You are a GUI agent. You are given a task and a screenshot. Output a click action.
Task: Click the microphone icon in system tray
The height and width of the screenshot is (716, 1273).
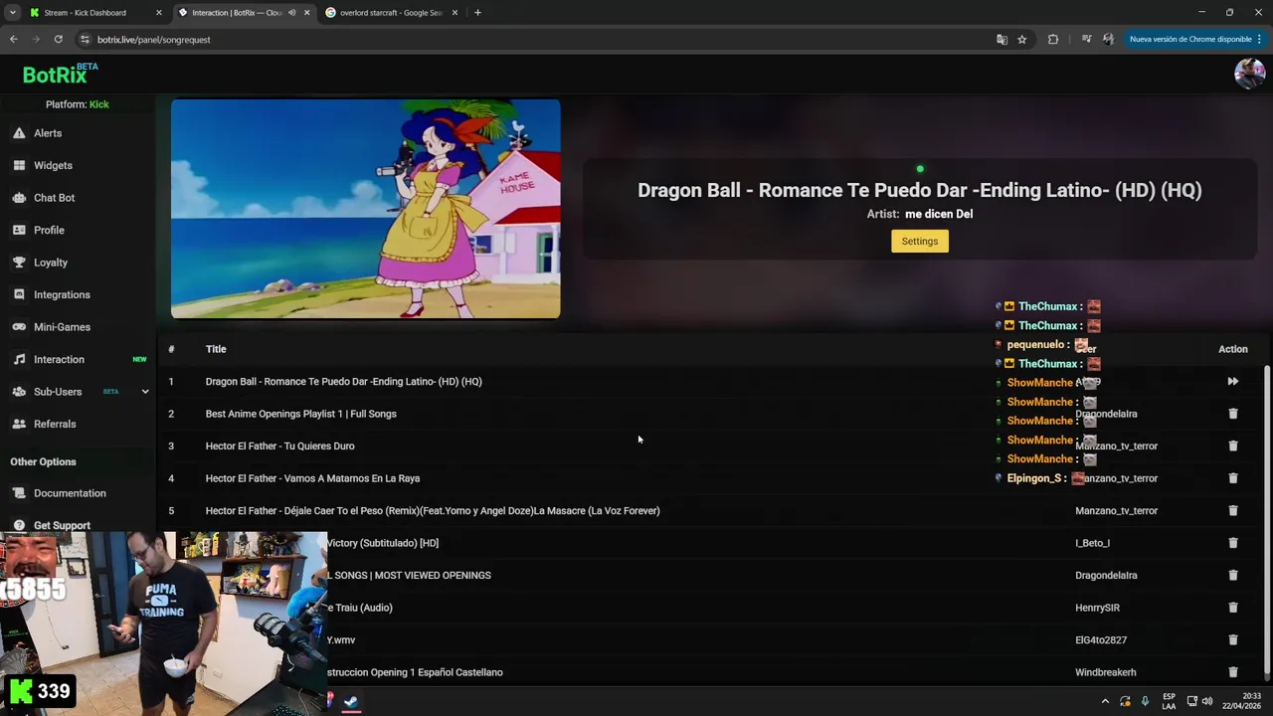coord(1145,701)
